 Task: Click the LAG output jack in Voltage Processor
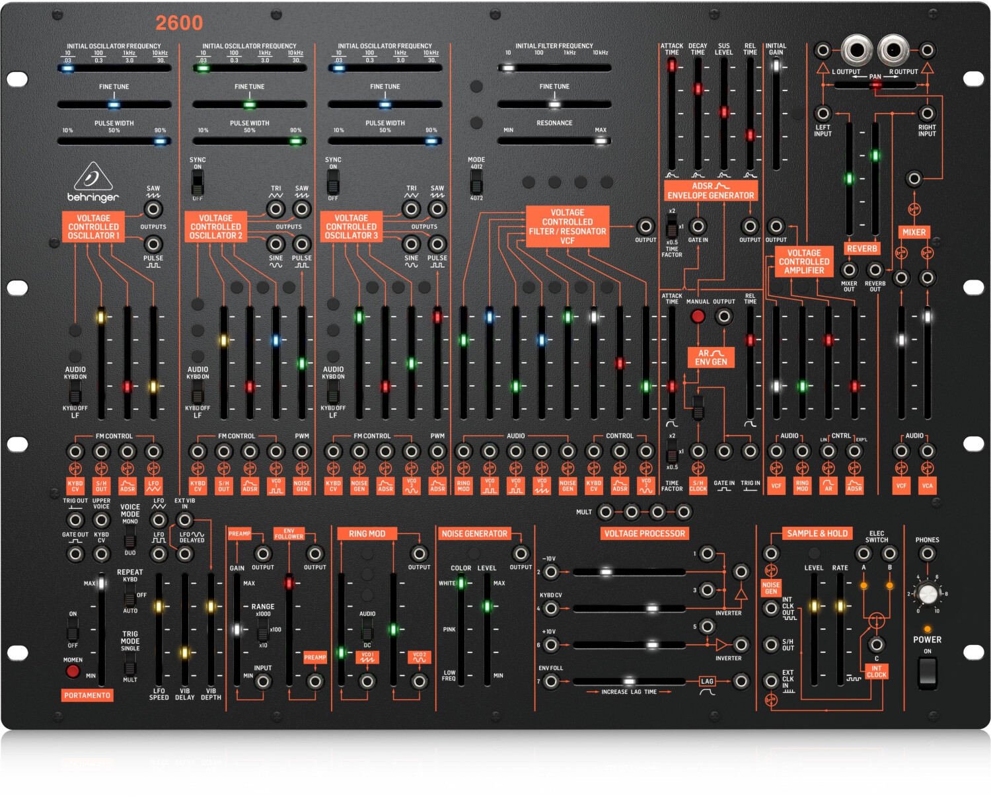point(741,681)
